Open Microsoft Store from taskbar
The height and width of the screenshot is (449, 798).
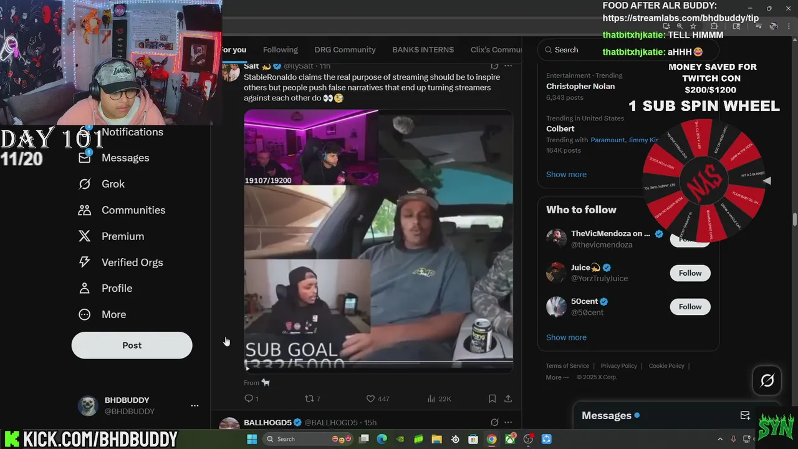[x=473, y=439]
